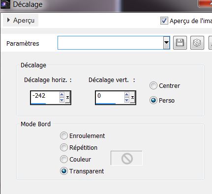Expand the Aperçu preview section
Viewport: 212px width, 194px height.
pos(21,20)
